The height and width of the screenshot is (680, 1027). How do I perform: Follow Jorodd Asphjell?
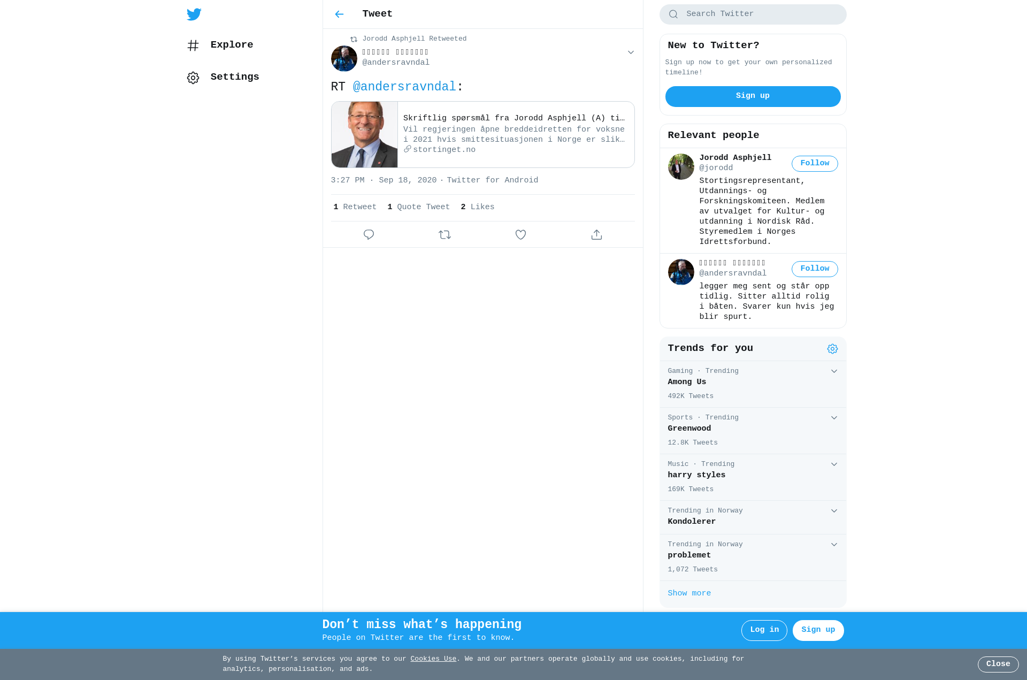click(815, 164)
